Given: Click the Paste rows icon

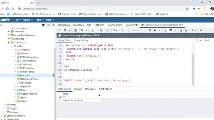Looking at the screenshot, I should pyautogui.click(x=101, y=30).
